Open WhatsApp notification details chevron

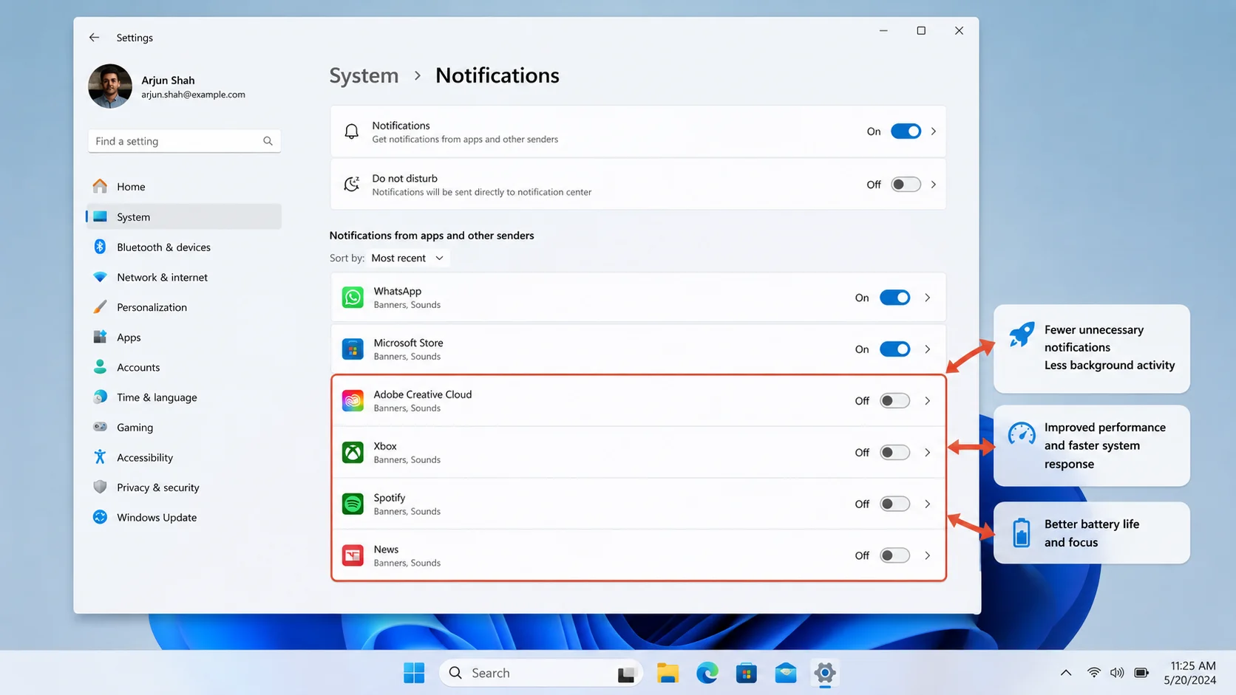pyautogui.click(x=927, y=298)
